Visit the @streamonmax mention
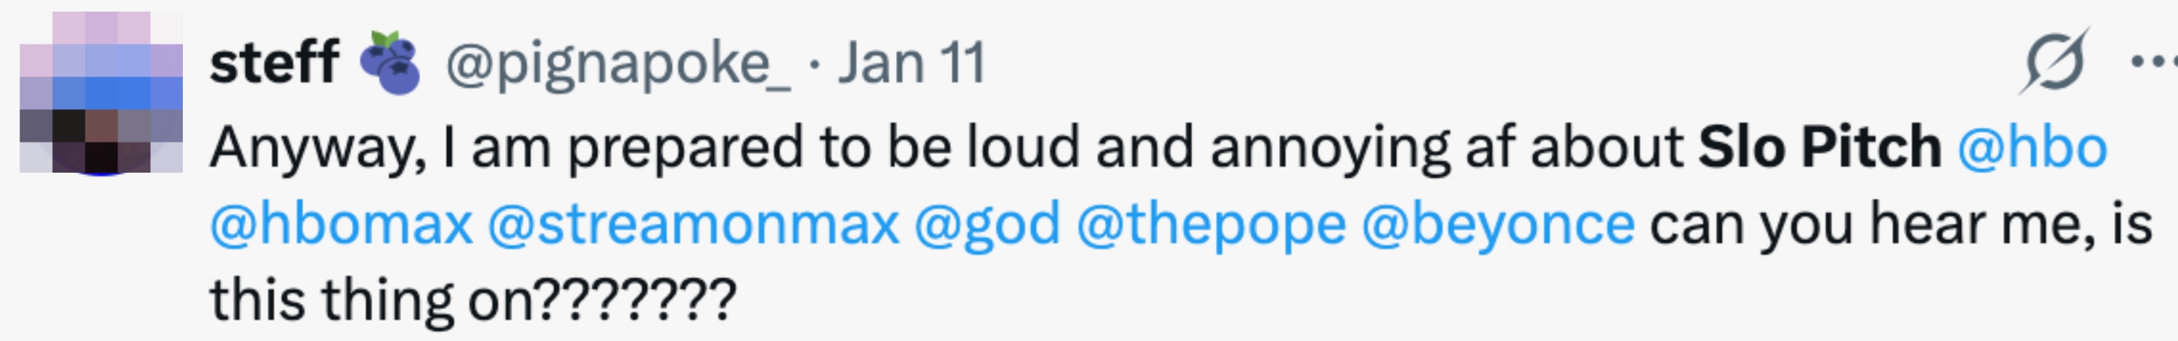This screenshot has width=2178, height=341. point(694,224)
